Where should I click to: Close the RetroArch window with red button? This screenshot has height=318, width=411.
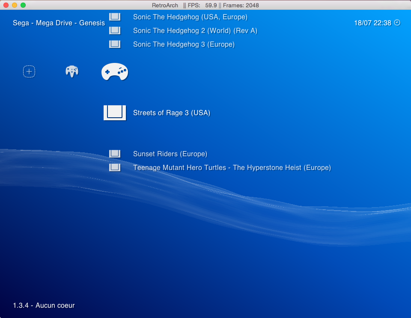[6, 5]
